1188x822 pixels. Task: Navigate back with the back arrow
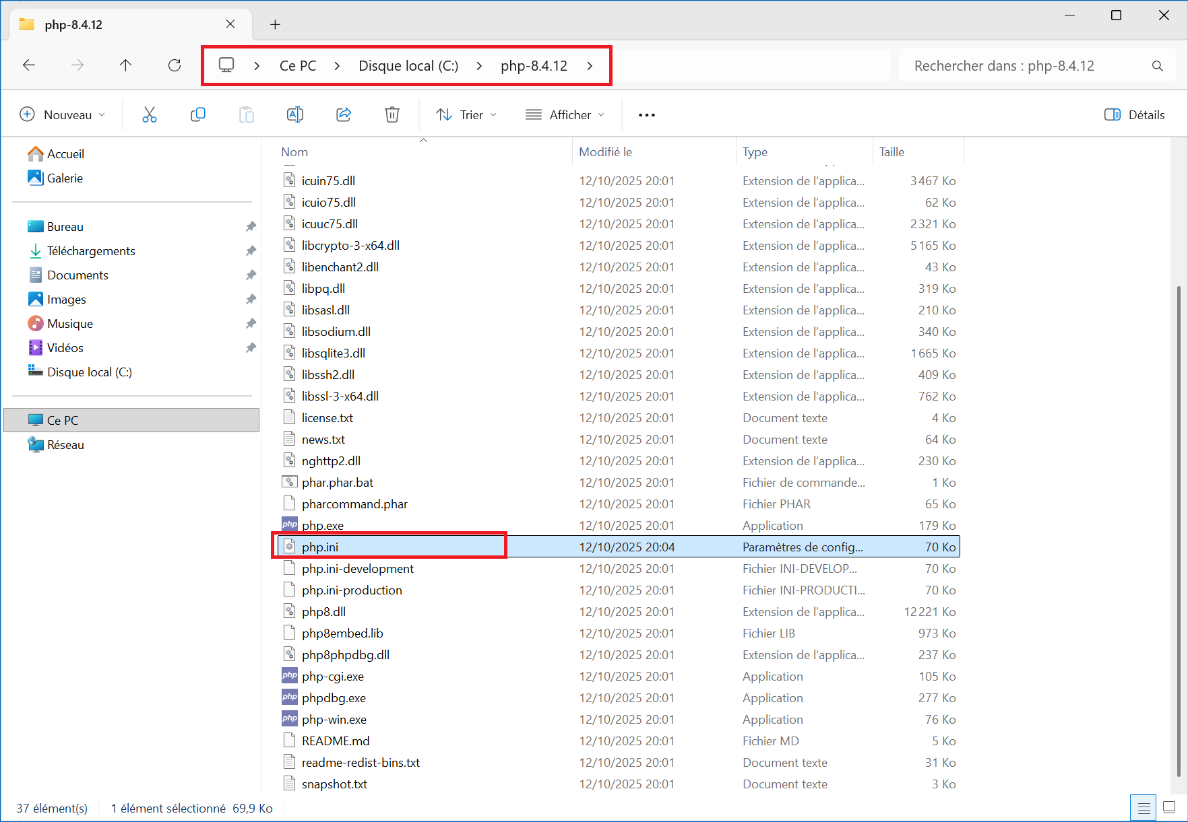click(x=29, y=65)
